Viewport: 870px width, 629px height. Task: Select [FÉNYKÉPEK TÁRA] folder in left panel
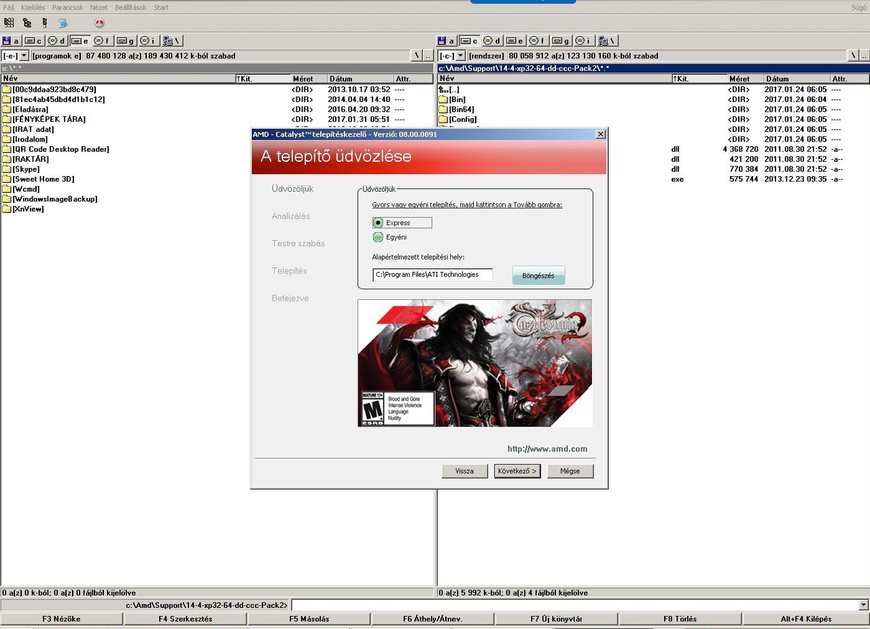217,119
